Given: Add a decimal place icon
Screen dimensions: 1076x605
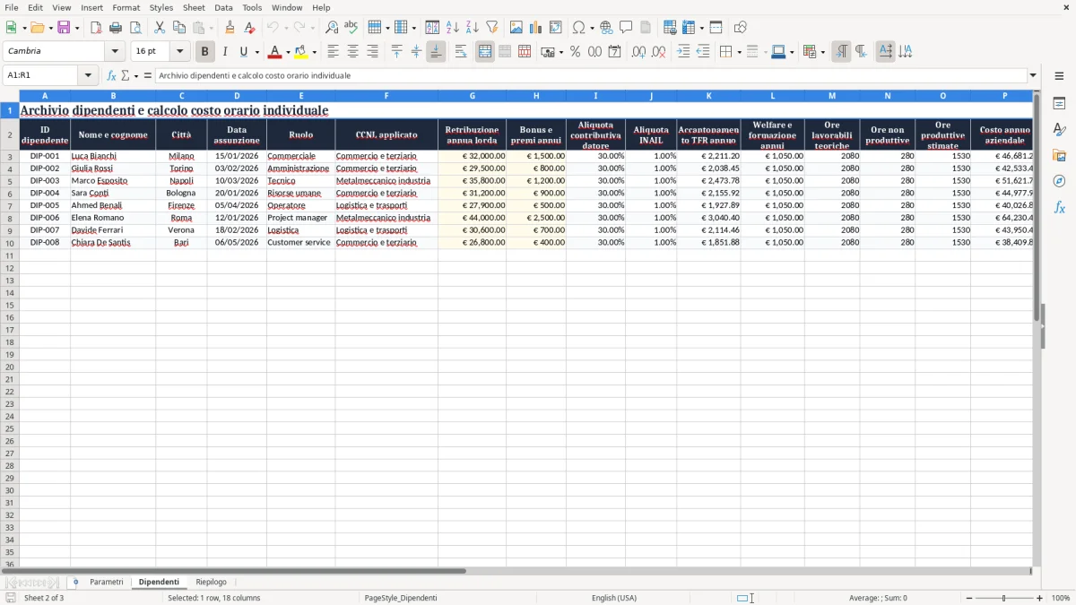Looking at the screenshot, I should tap(638, 52).
